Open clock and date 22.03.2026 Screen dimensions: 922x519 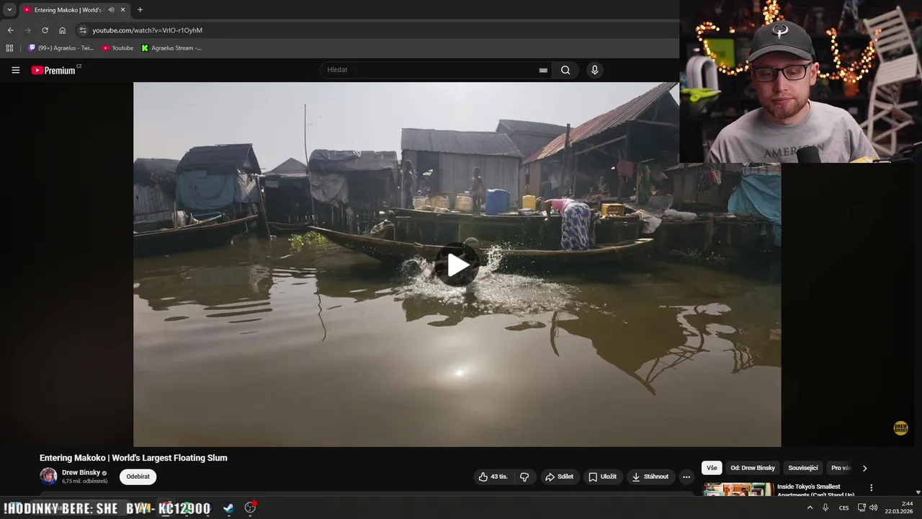coord(899,507)
